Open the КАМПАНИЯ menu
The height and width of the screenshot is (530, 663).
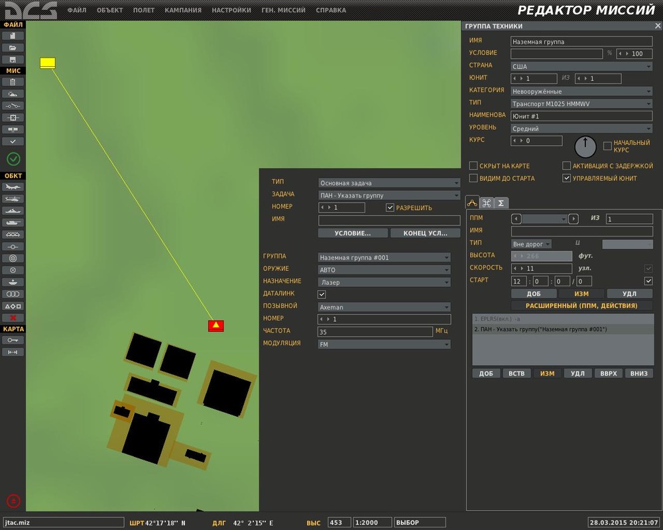183,10
